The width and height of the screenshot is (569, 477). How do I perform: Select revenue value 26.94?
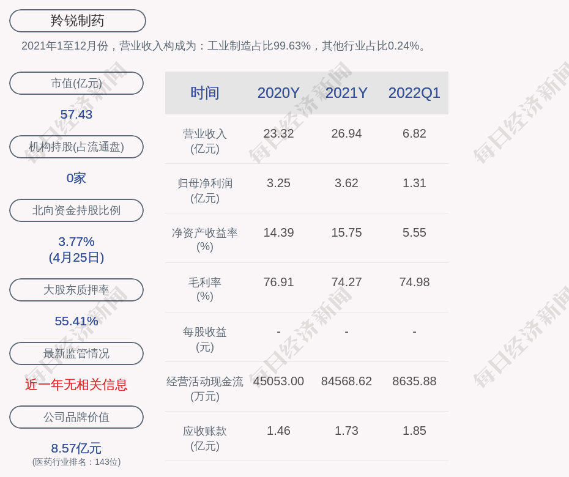coord(346,133)
